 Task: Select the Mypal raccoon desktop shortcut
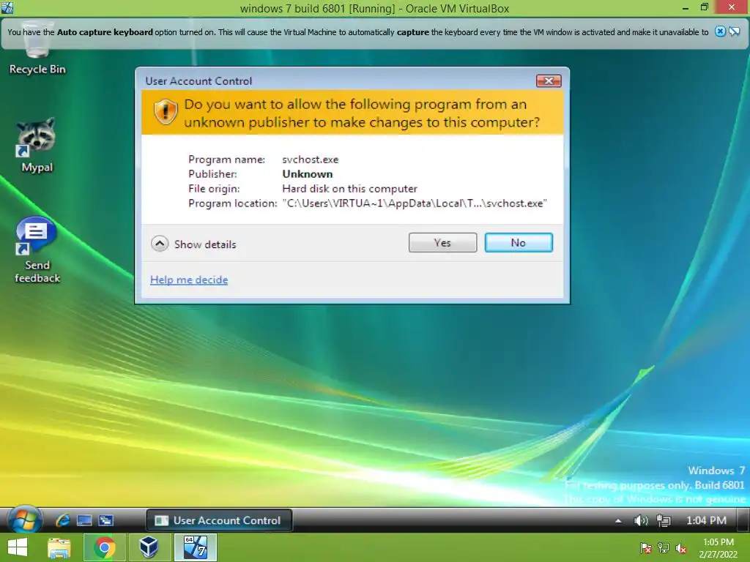(37, 146)
